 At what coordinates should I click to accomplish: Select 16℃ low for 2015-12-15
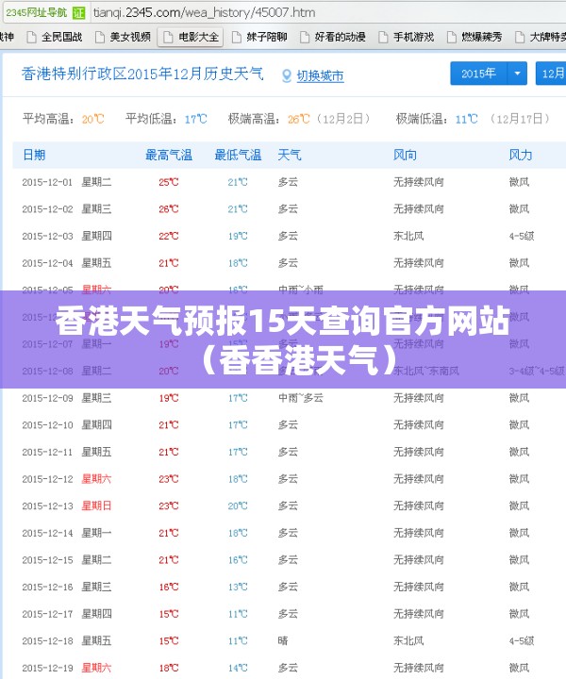point(238,560)
